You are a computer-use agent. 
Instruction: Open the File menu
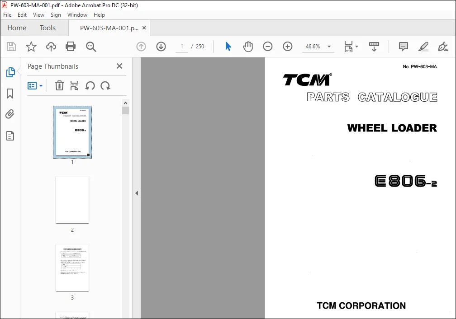point(7,15)
